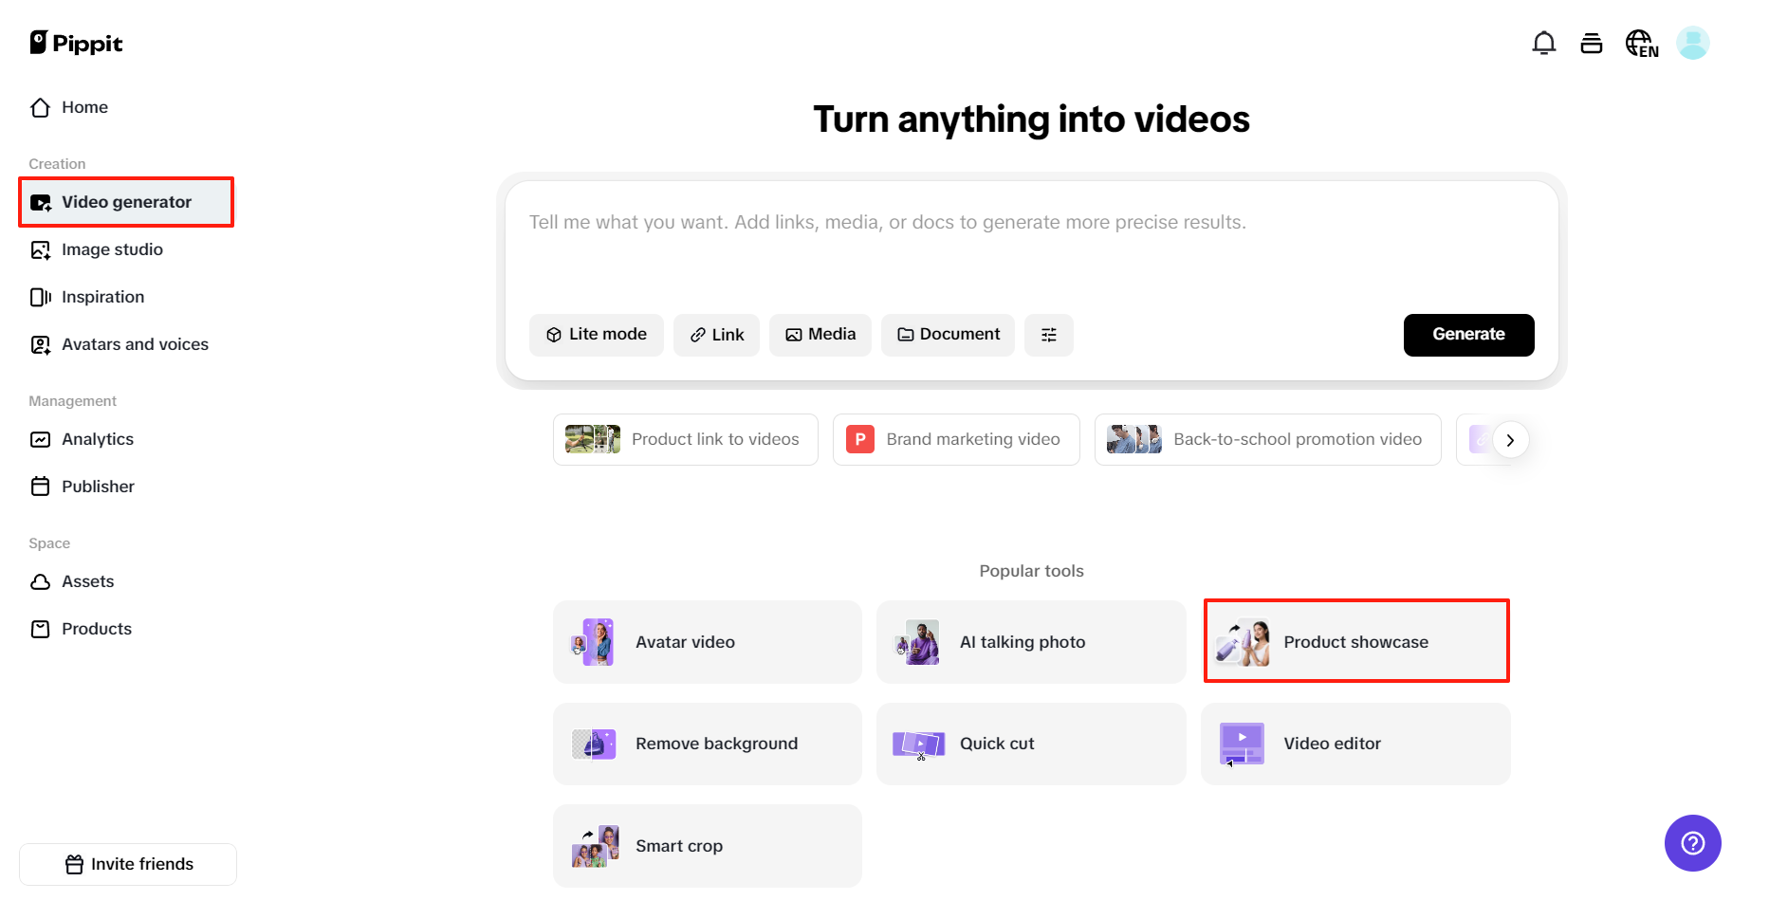
Task: Open advanced generation settings sliders
Action: 1048,335
